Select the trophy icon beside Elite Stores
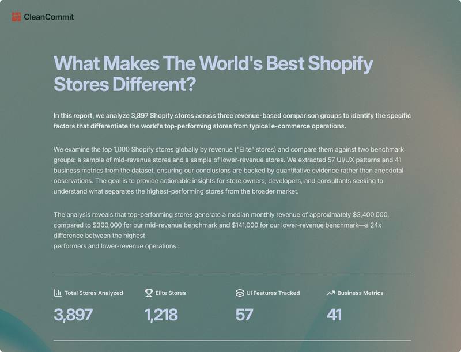 (x=149, y=293)
